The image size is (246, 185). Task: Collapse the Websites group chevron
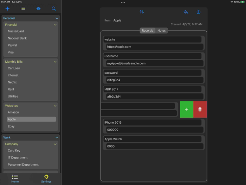[x=55, y=106]
